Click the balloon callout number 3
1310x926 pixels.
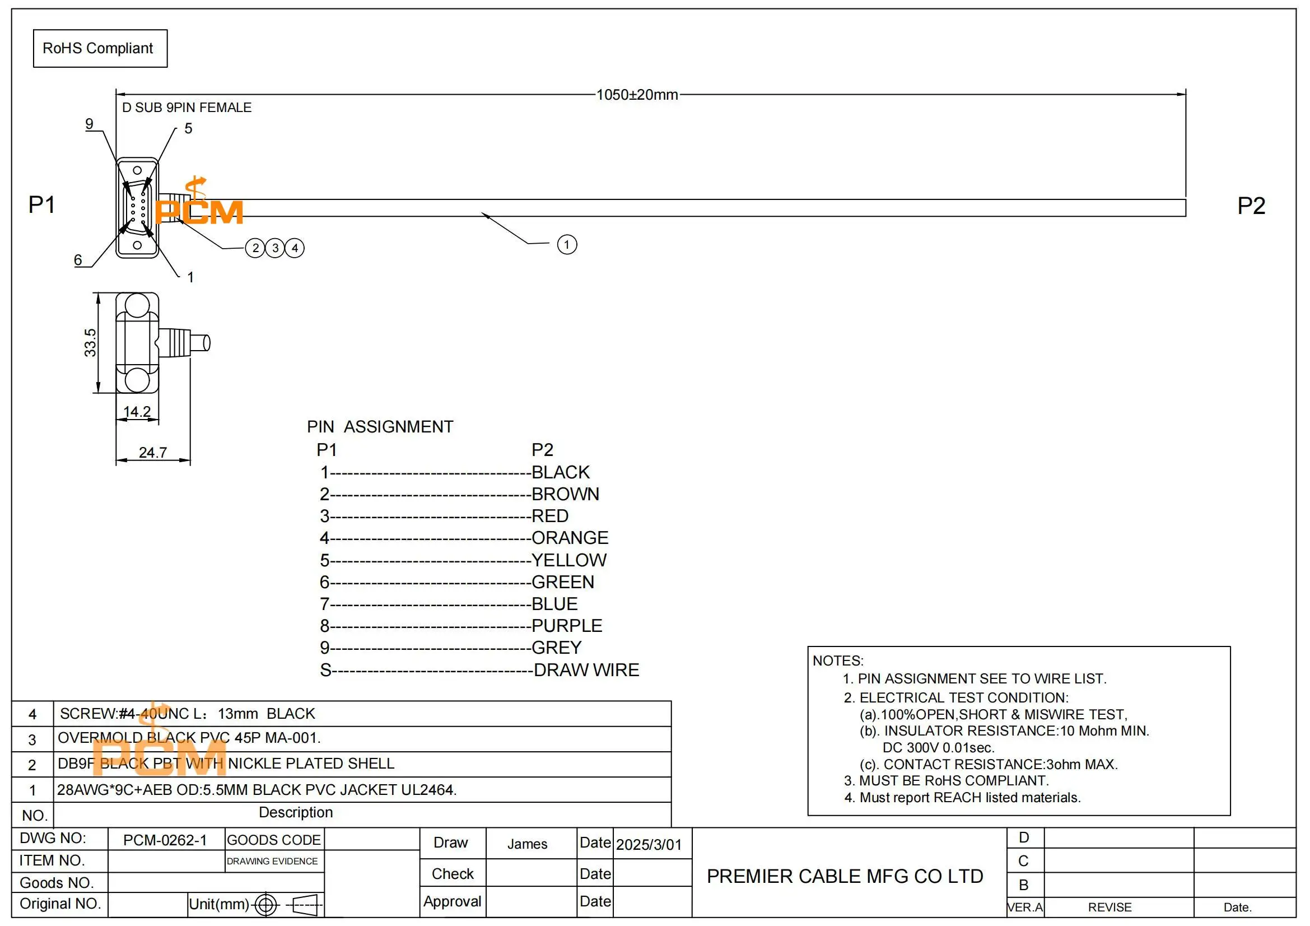(275, 248)
